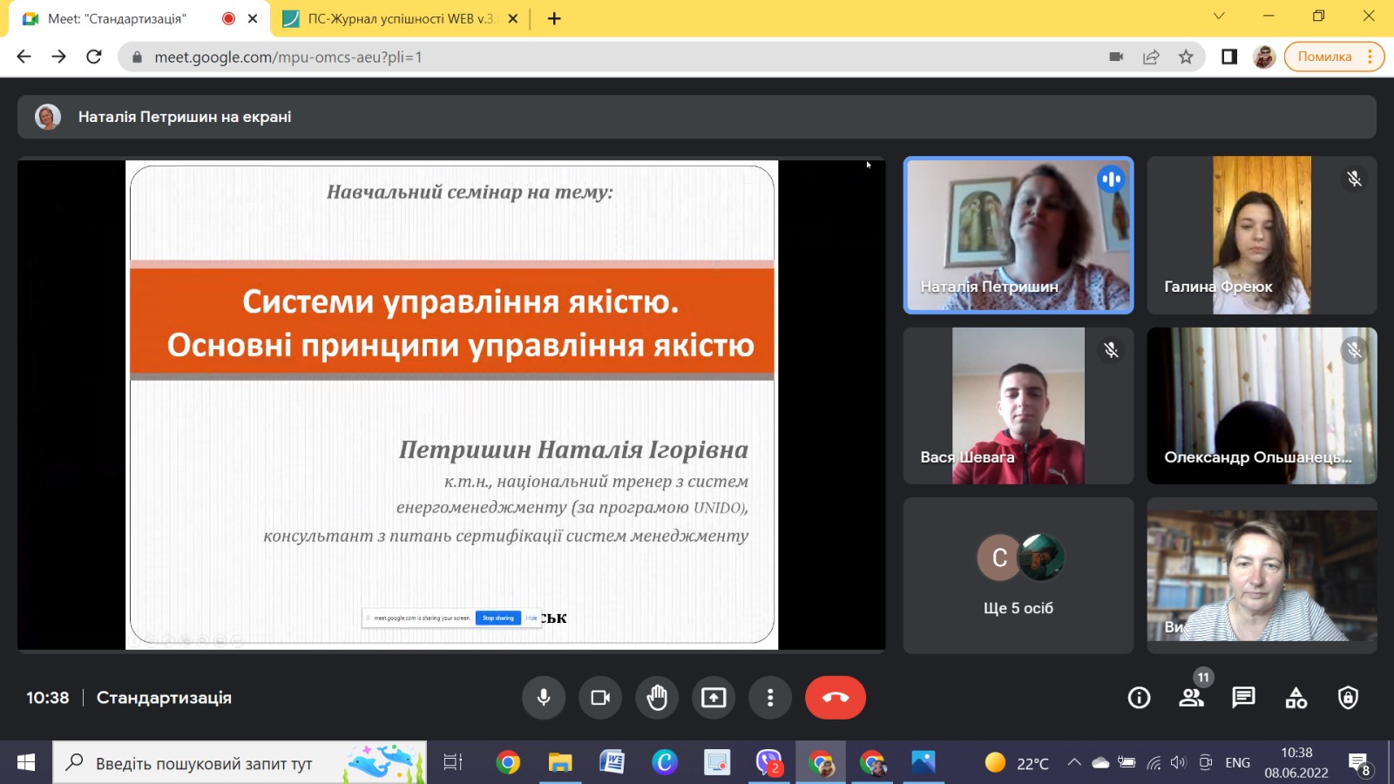Viewport: 1394px width, 784px height.
Task: Open the more options three-dot menu
Action: coord(770,698)
